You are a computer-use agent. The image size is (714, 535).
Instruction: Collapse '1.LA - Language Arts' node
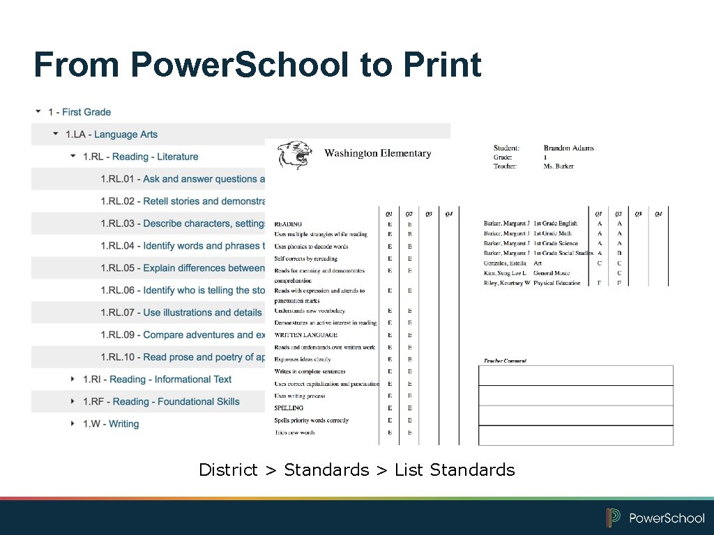[x=57, y=134]
